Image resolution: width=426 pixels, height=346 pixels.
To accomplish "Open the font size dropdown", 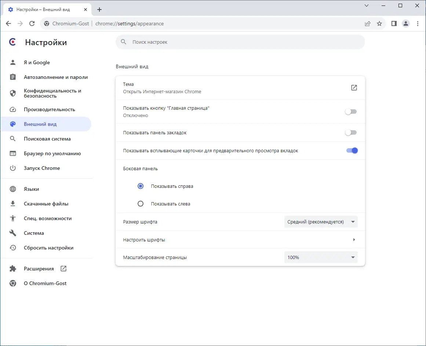I will pos(321,222).
